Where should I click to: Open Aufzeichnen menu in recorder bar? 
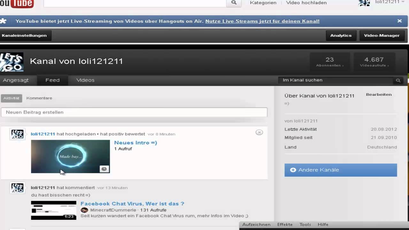point(256,225)
